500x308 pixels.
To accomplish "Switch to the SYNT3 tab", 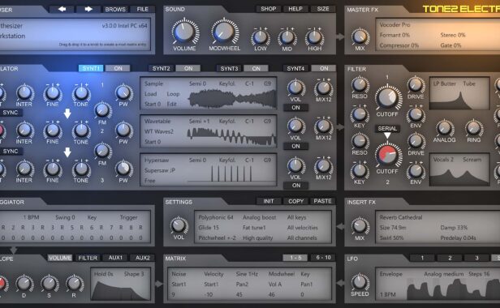I will [x=229, y=68].
